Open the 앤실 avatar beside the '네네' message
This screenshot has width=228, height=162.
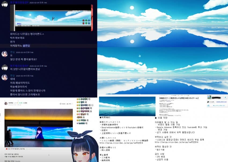[5, 77]
